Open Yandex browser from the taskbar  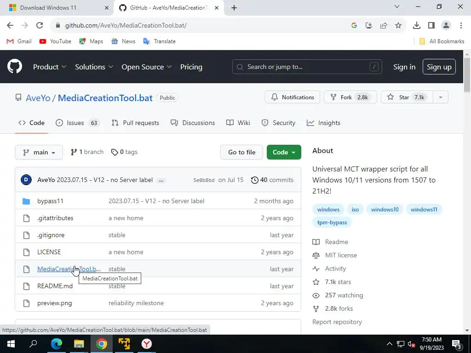147,344
